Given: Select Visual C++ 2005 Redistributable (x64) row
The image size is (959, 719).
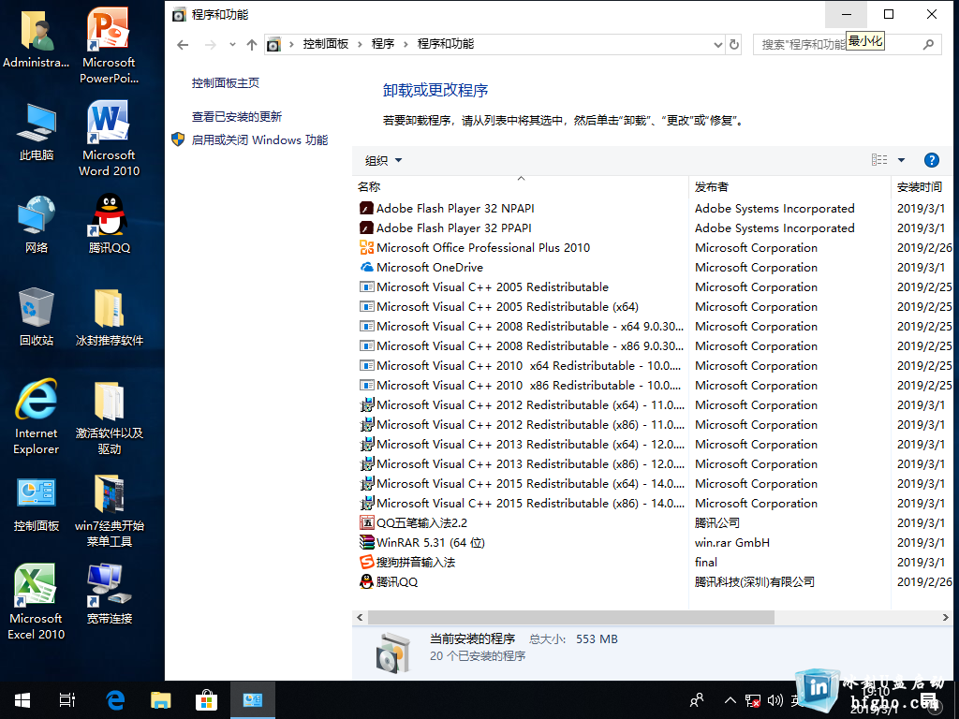Looking at the screenshot, I should [655, 307].
